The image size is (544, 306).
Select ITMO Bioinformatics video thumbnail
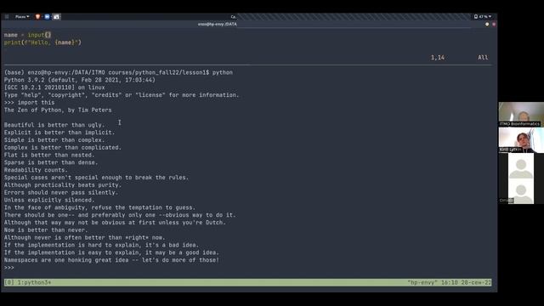pyautogui.click(x=521, y=114)
